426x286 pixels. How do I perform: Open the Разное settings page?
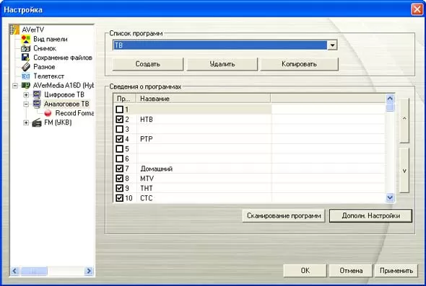tap(44, 67)
